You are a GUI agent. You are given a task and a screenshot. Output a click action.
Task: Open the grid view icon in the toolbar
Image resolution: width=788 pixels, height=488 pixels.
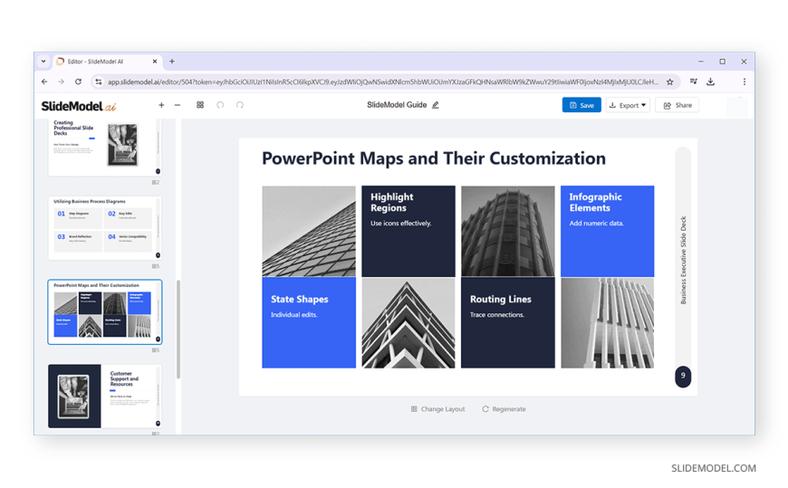pos(200,105)
